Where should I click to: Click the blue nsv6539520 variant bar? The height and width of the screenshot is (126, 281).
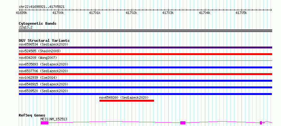point(145,94)
